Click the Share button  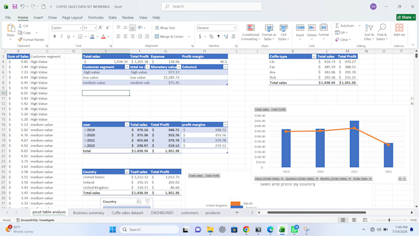406,17
